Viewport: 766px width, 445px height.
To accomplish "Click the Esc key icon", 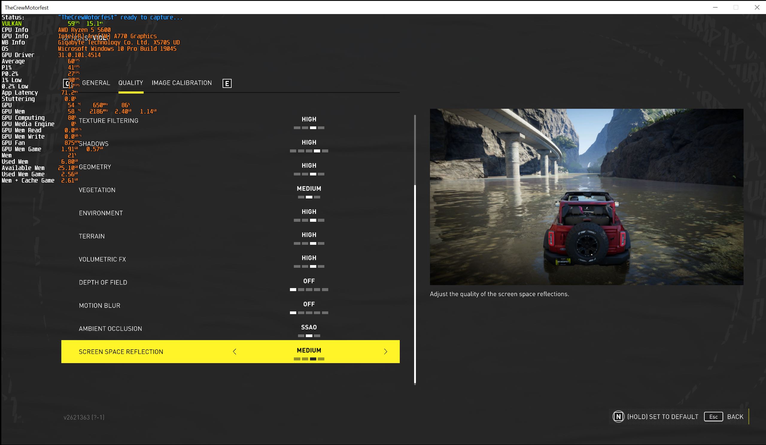I will [713, 417].
